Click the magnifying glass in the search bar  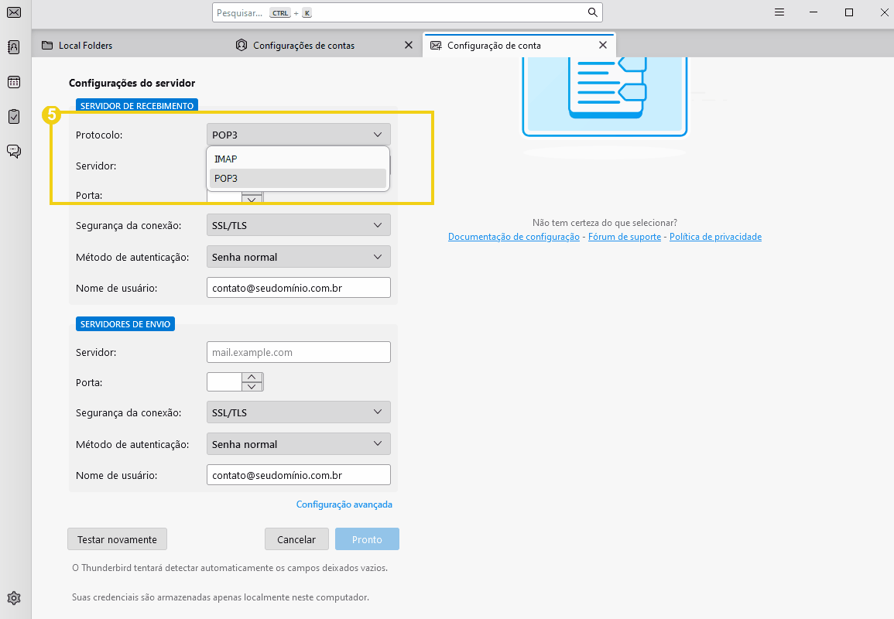click(x=592, y=12)
